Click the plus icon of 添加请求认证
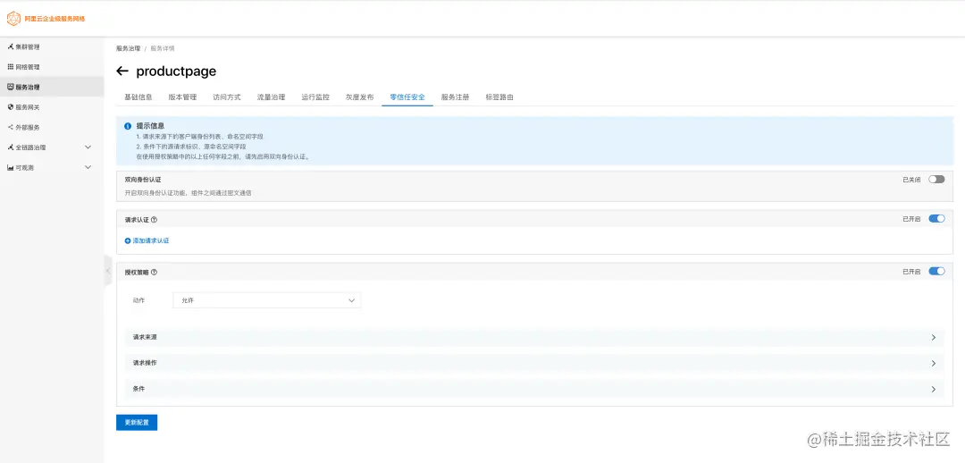The height and width of the screenshot is (463, 965). pos(128,240)
